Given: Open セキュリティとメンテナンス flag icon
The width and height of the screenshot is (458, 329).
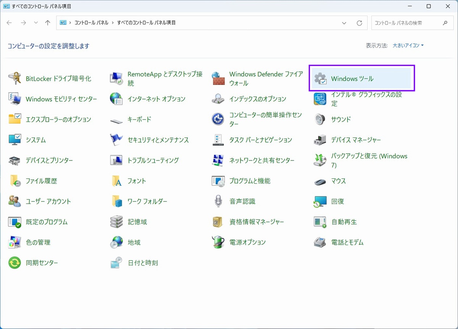Looking at the screenshot, I should tap(116, 140).
